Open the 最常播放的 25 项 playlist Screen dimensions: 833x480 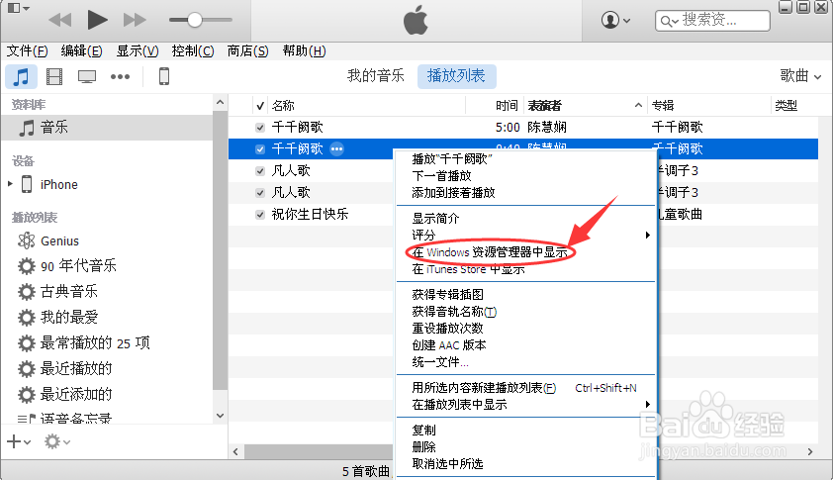coord(95,342)
